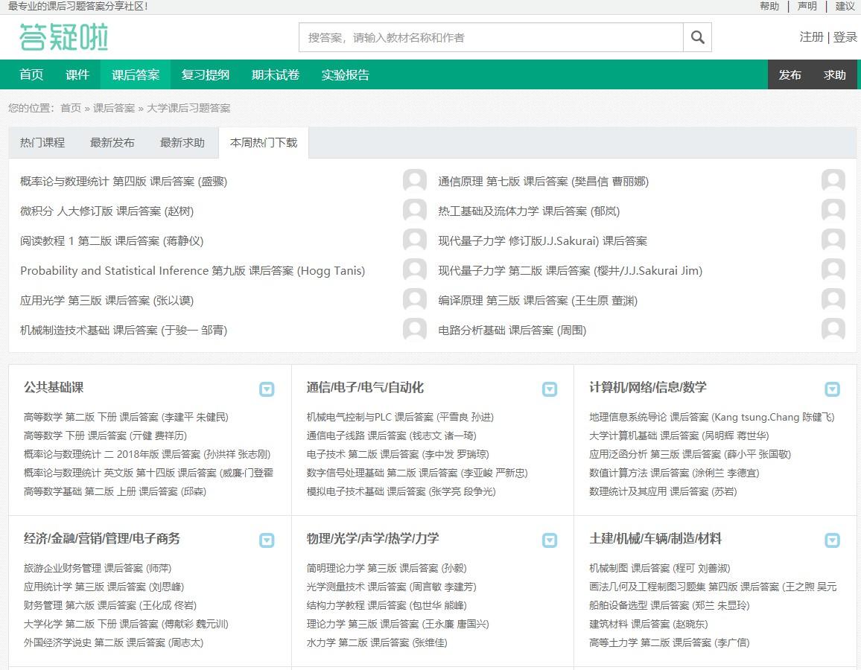Click the magnifier search icon button
The width and height of the screenshot is (861, 670).
[x=697, y=37]
